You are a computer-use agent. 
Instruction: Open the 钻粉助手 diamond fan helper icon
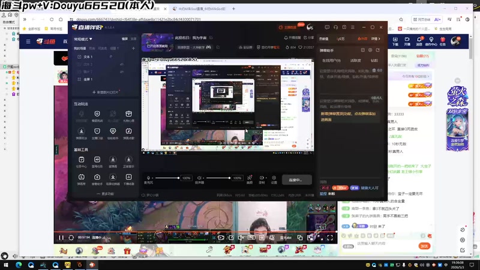(113, 133)
